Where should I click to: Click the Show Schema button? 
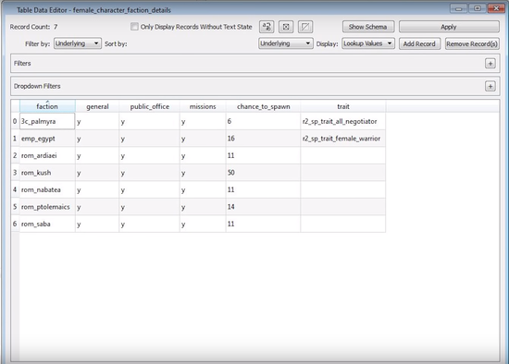(368, 27)
